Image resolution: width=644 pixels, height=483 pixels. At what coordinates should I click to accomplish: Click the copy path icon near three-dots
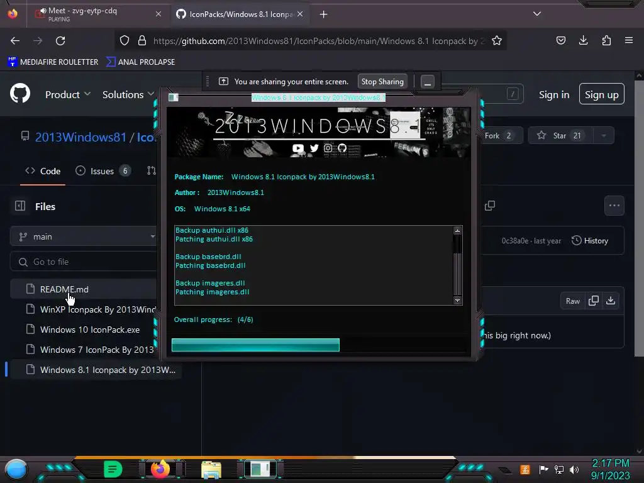(489, 206)
